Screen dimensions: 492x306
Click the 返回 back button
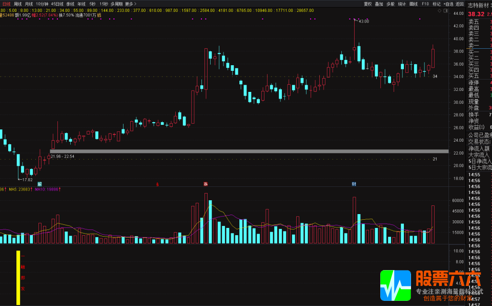coord(460,4)
